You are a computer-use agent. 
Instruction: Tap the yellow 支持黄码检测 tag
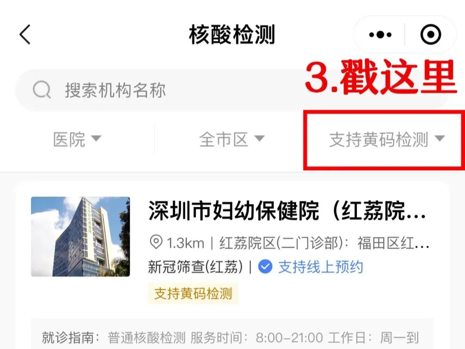[193, 293]
